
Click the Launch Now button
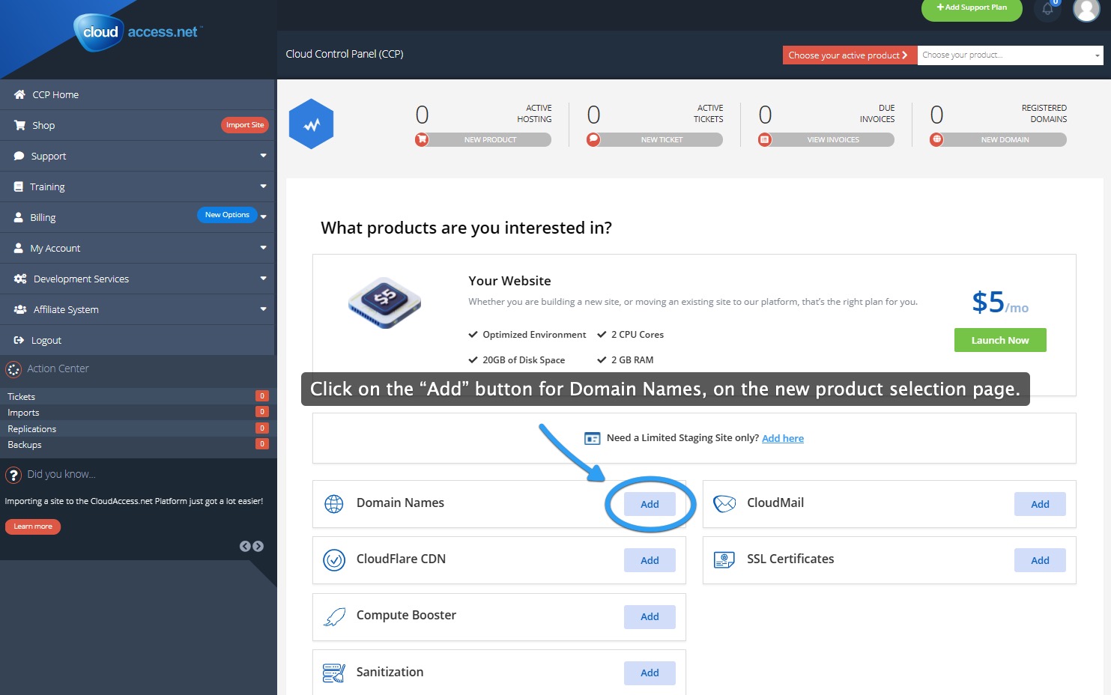click(1000, 340)
